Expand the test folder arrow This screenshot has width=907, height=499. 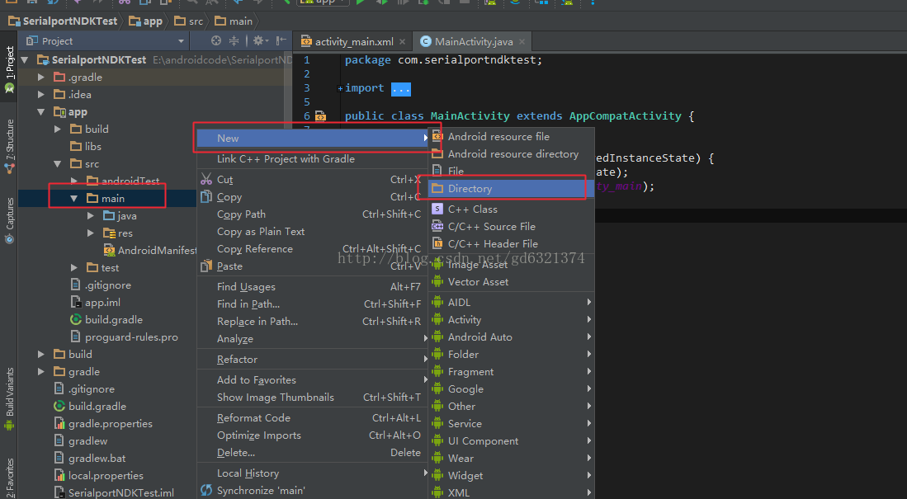point(74,268)
